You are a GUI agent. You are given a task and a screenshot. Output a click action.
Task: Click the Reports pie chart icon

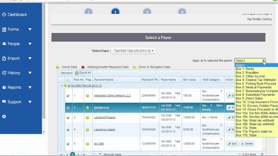(4, 88)
